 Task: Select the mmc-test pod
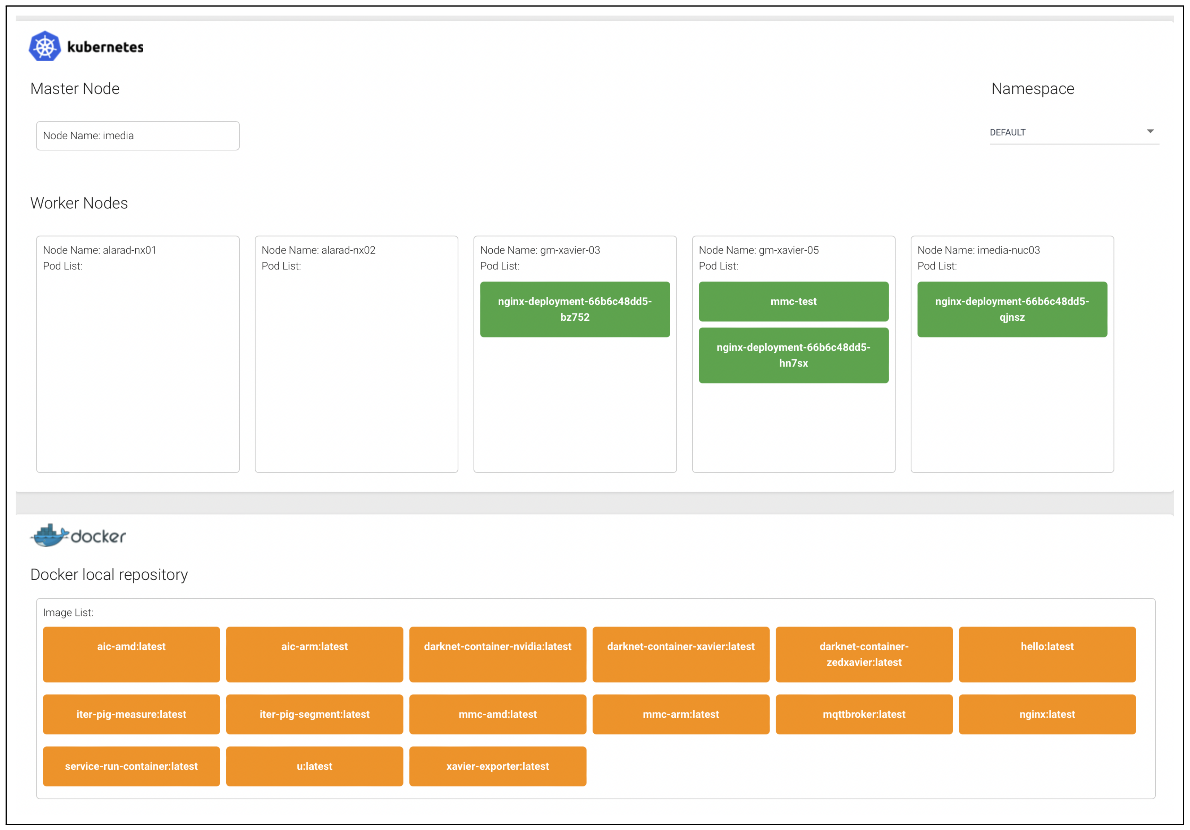pyautogui.click(x=793, y=302)
